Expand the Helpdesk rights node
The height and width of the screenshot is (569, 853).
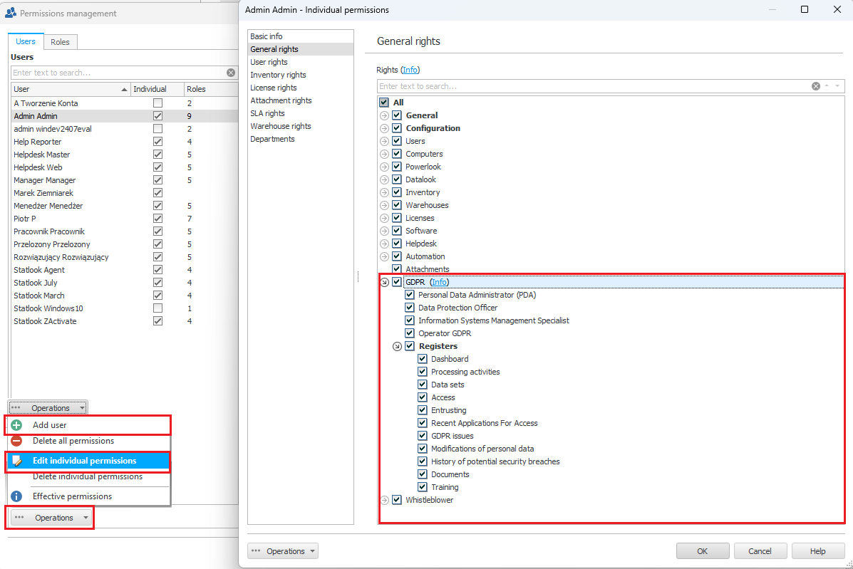coord(384,244)
